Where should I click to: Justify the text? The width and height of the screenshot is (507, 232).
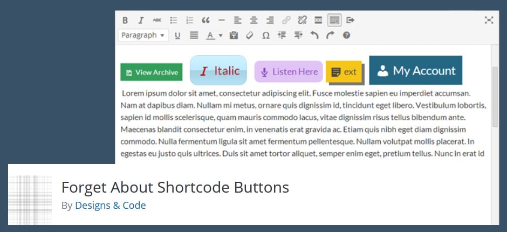click(x=194, y=35)
